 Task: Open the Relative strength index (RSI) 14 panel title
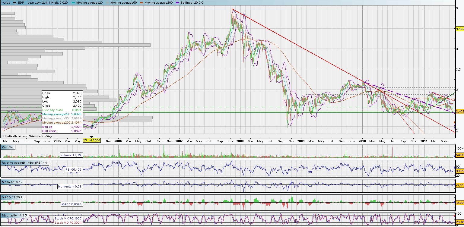pyautogui.click(x=25, y=162)
